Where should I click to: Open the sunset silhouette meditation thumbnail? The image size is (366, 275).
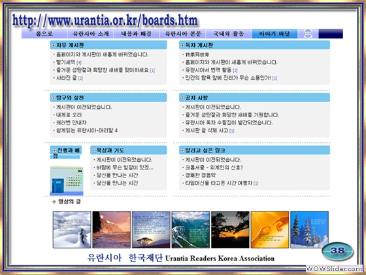(230, 229)
